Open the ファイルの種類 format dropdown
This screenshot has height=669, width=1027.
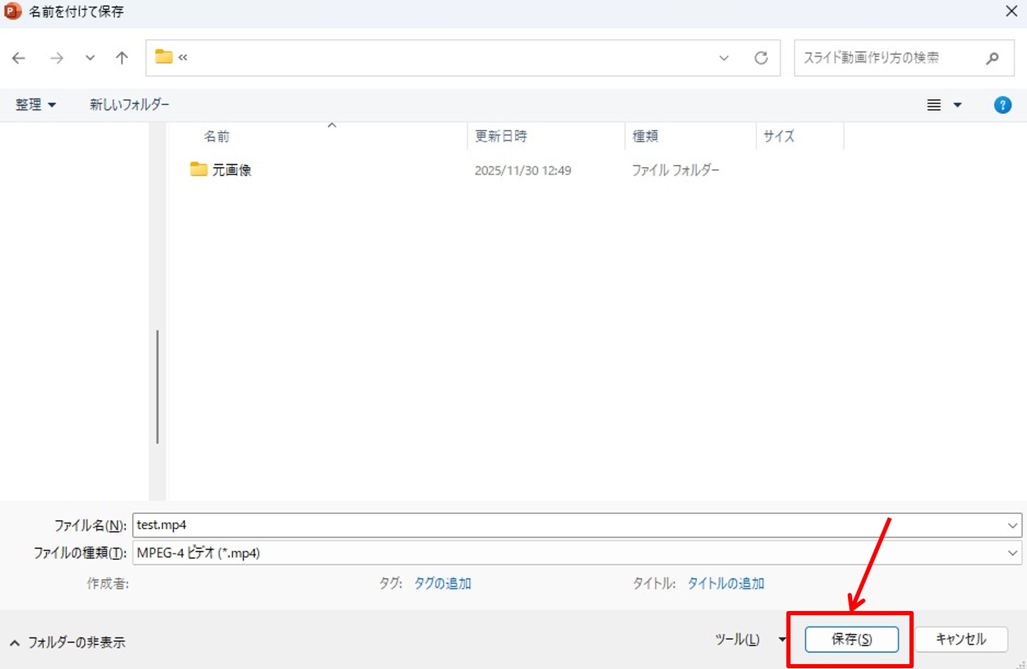point(1012,553)
